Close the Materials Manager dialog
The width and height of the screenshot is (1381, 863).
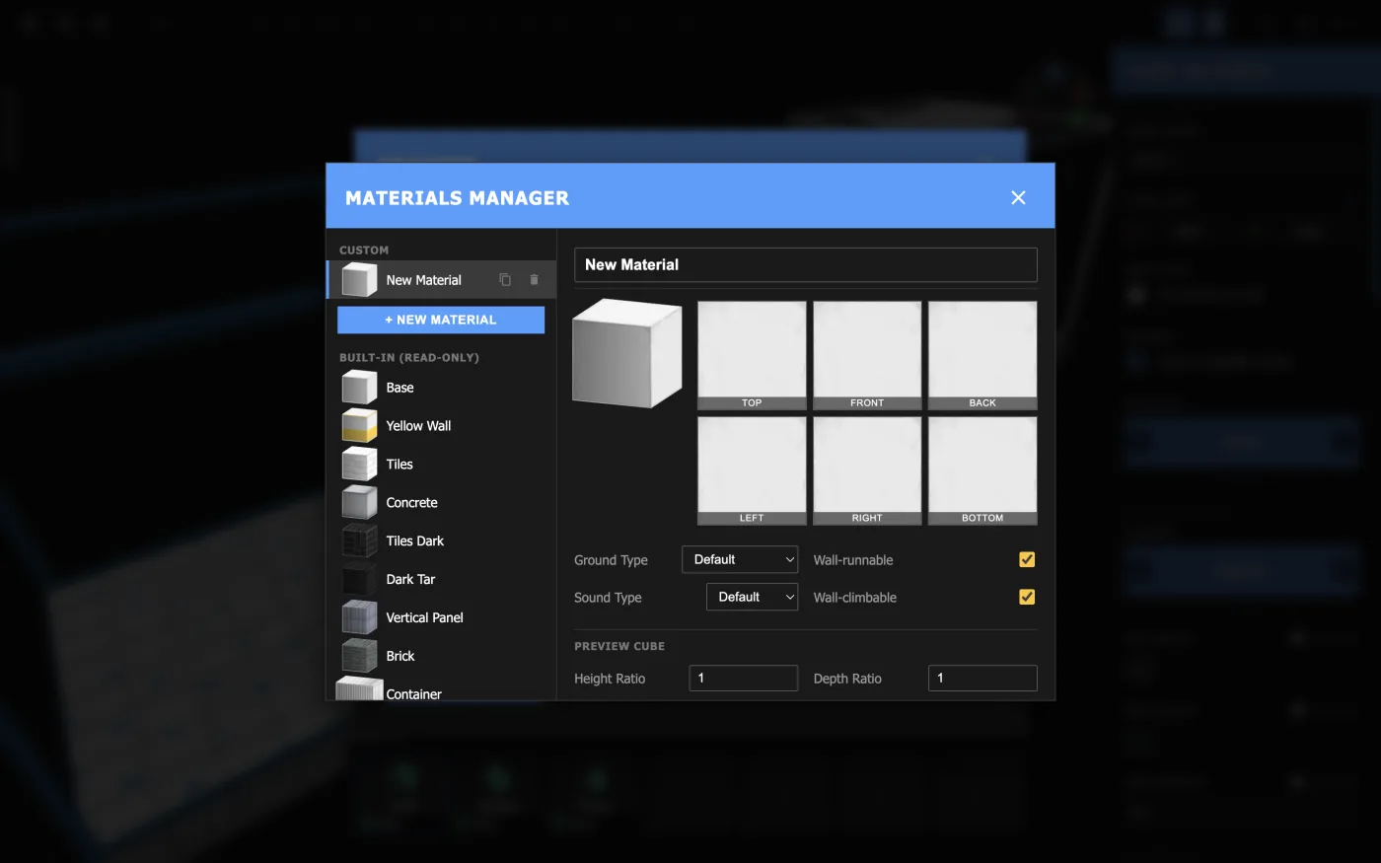(1018, 197)
